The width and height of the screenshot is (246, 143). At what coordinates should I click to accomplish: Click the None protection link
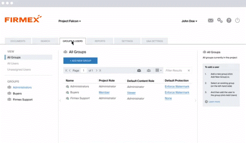[168, 98]
